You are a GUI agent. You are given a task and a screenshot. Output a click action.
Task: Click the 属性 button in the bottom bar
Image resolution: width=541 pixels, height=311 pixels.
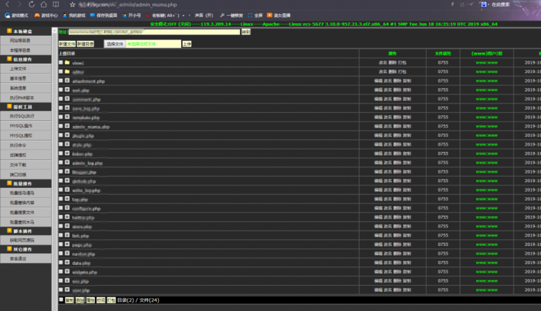coord(90,300)
